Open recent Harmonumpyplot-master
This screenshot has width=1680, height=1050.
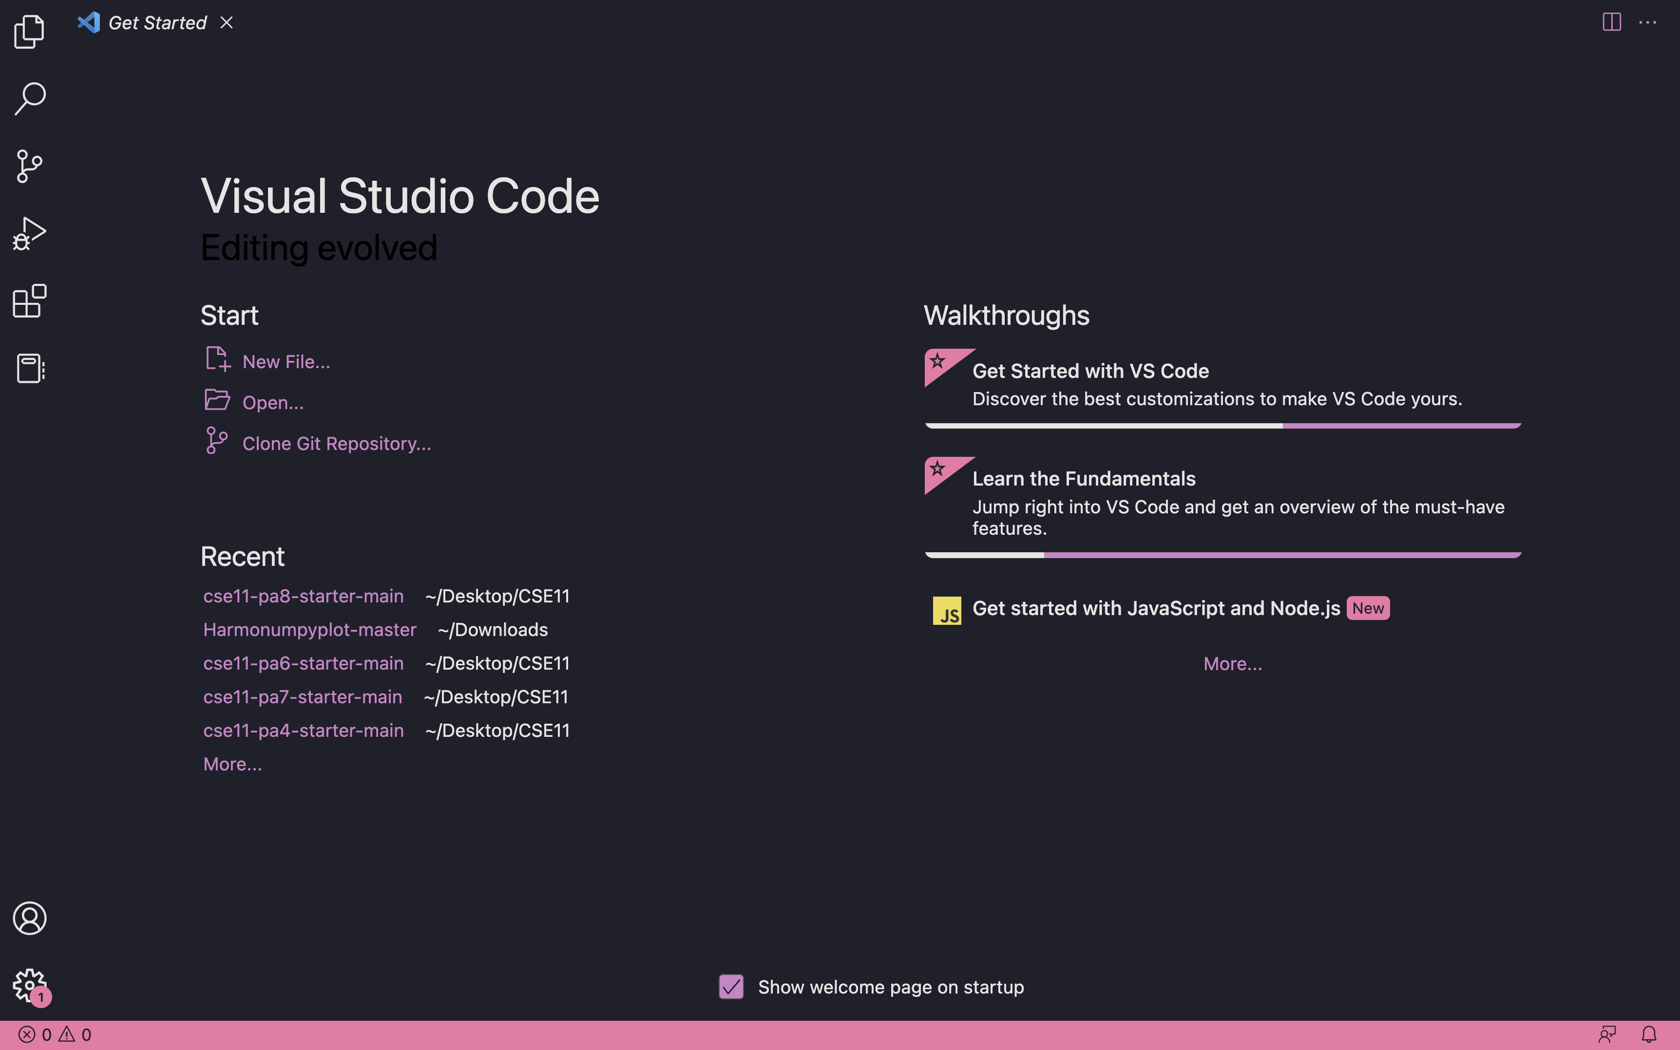click(x=310, y=629)
